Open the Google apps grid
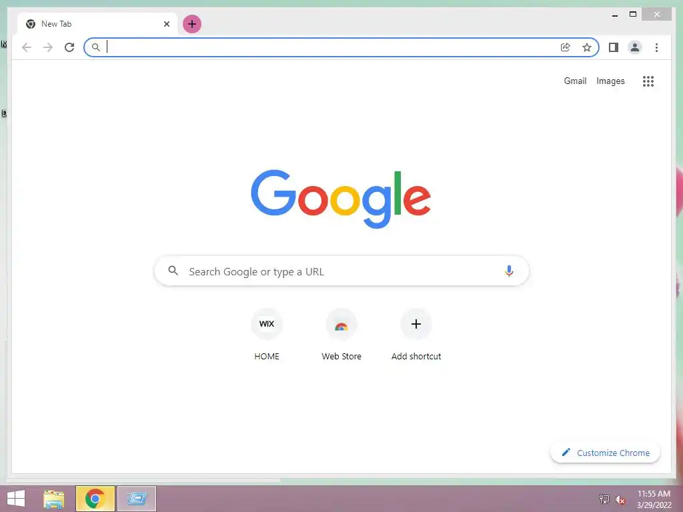The width and height of the screenshot is (683, 512). [x=648, y=81]
